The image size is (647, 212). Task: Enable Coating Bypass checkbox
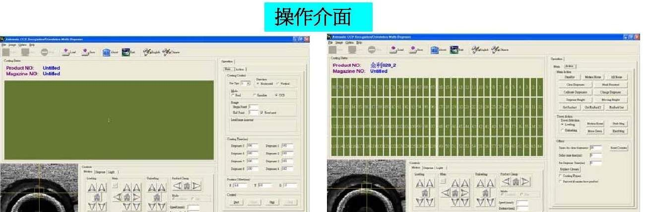[559, 175]
